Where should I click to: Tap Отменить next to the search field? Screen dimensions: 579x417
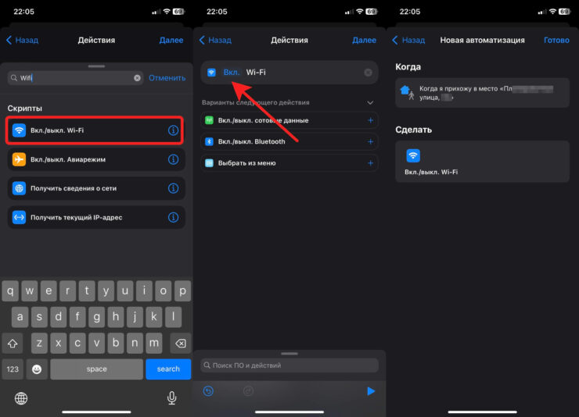point(167,78)
